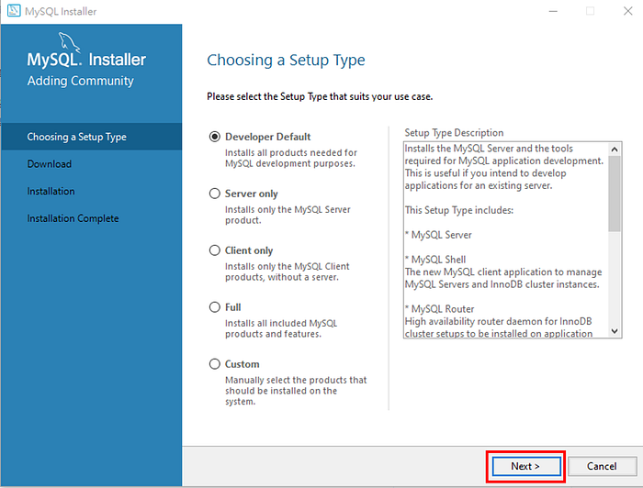Click the disabled maximize window button
Viewport: 643px width, 488px height.
point(590,11)
